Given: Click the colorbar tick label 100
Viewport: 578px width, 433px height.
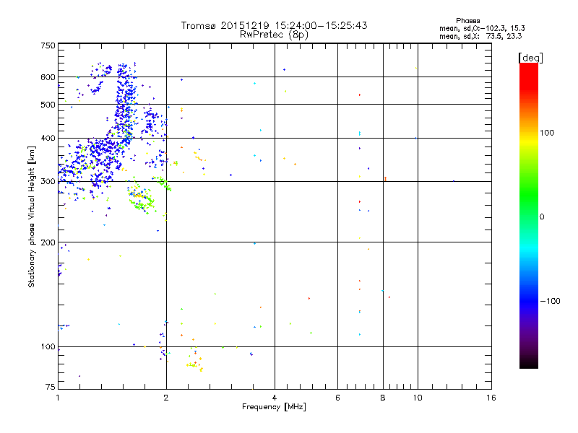Looking at the screenshot, I should point(547,133).
